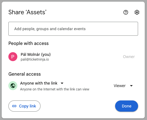The width and height of the screenshot is (147, 120).
Task: Click the pink P avatar of Pál Molnár
Action: pos(13,57)
